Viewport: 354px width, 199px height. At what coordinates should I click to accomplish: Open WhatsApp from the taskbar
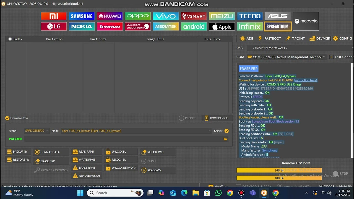(x=218, y=193)
